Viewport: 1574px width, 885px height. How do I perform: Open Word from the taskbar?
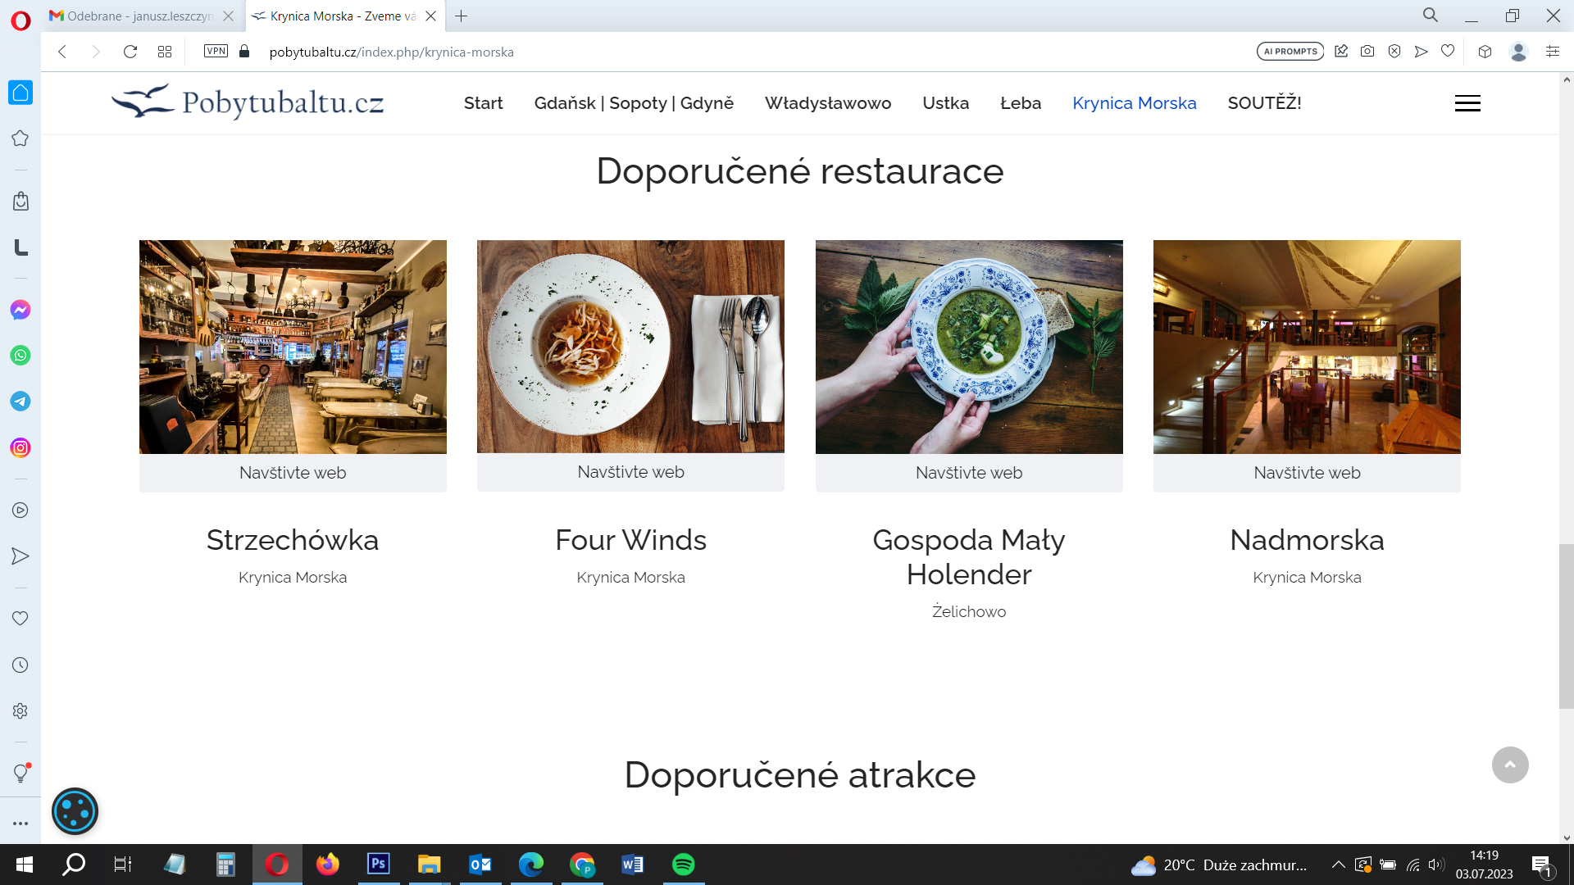[632, 864]
